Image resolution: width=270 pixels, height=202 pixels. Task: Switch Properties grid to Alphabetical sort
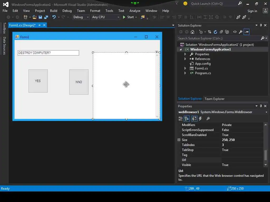[x=187, y=119]
